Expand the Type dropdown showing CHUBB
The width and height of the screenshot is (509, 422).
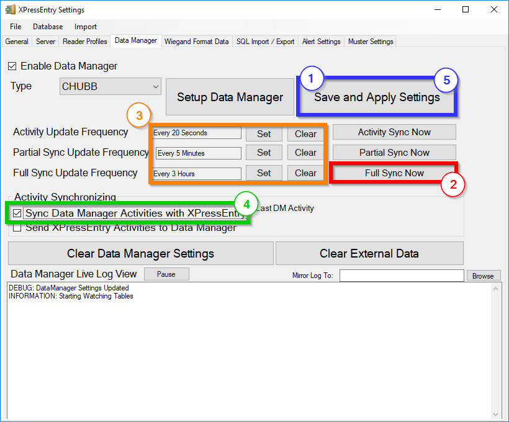tap(110, 86)
